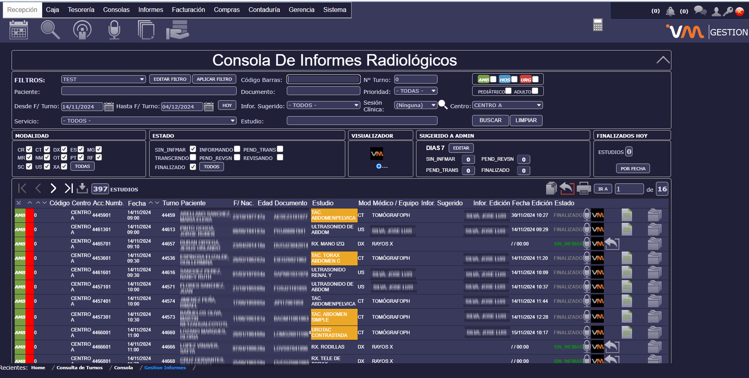Click the call/touch point toolbar icon
The width and height of the screenshot is (749, 378).
(82, 30)
